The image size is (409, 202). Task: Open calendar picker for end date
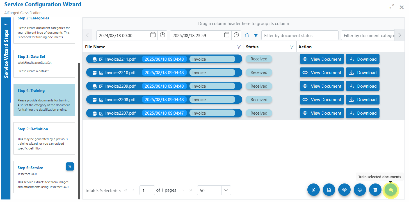click(x=227, y=35)
